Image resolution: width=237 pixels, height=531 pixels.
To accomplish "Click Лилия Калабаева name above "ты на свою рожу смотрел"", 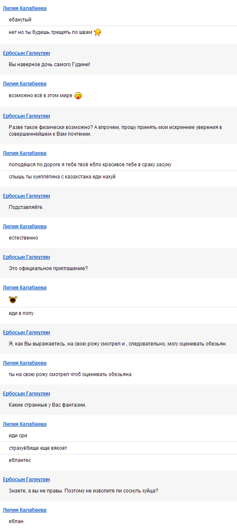I will pyautogui.click(x=25, y=363).
